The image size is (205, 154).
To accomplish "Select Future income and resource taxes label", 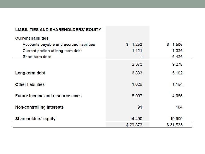I will (x=48, y=96).
